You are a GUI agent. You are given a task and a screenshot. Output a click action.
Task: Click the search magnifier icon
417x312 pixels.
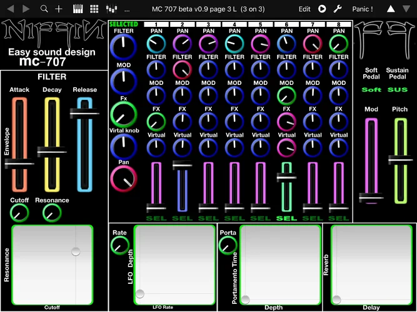44,9
